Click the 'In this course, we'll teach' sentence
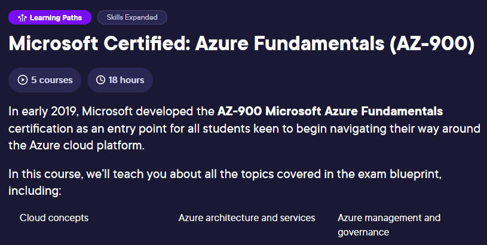Screen dimensions: 487x245 pyautogui.click(x=225, y=182)
